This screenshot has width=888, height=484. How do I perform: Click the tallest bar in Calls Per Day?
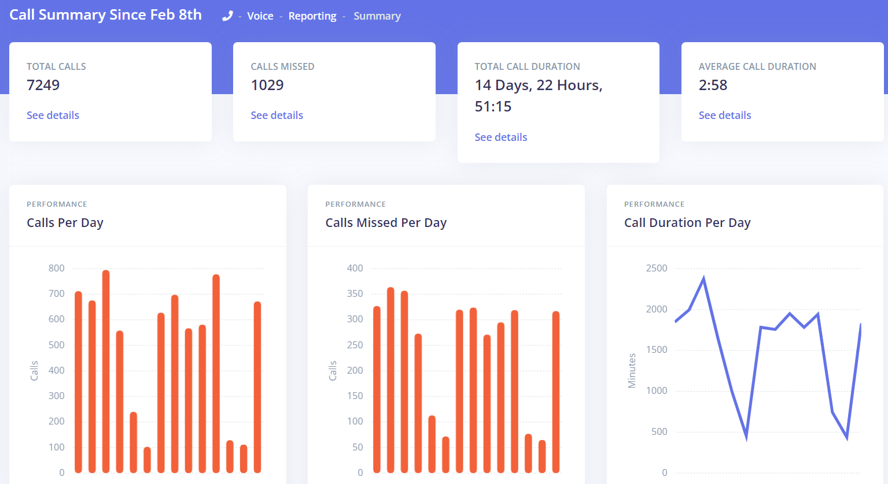point(106,371)
